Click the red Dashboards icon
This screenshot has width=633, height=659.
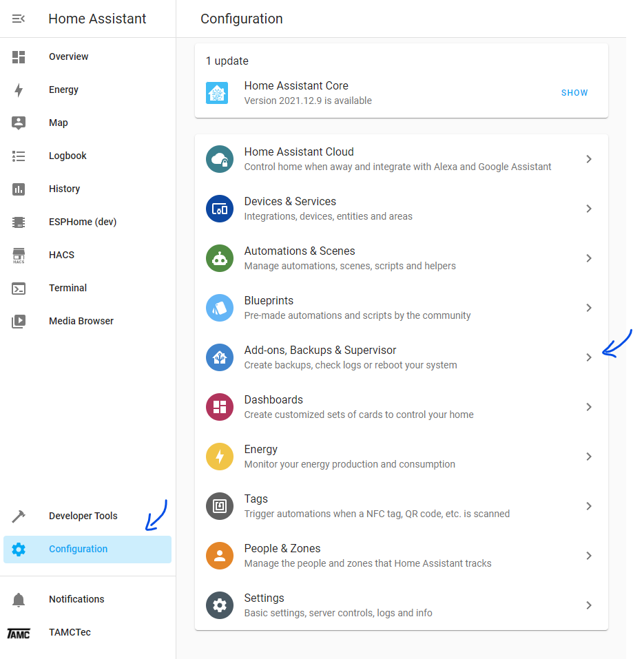pos(220,407)
